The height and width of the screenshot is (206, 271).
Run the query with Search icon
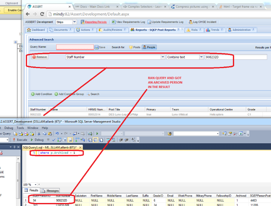click(88, 94)
